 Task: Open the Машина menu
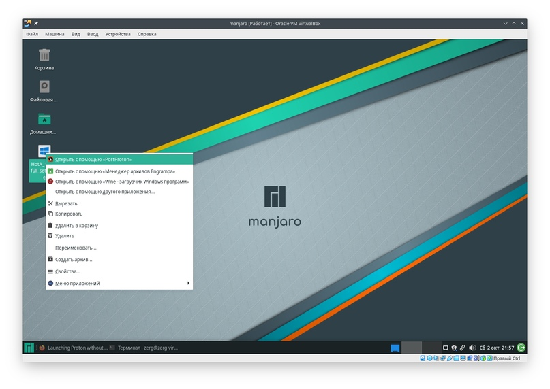pos(55,34)
